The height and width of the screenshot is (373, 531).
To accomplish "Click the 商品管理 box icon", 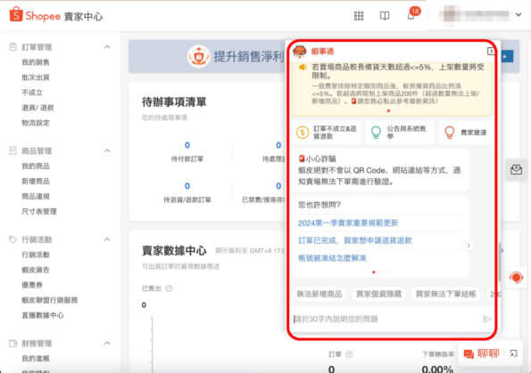I will click(x=12, y=150).
